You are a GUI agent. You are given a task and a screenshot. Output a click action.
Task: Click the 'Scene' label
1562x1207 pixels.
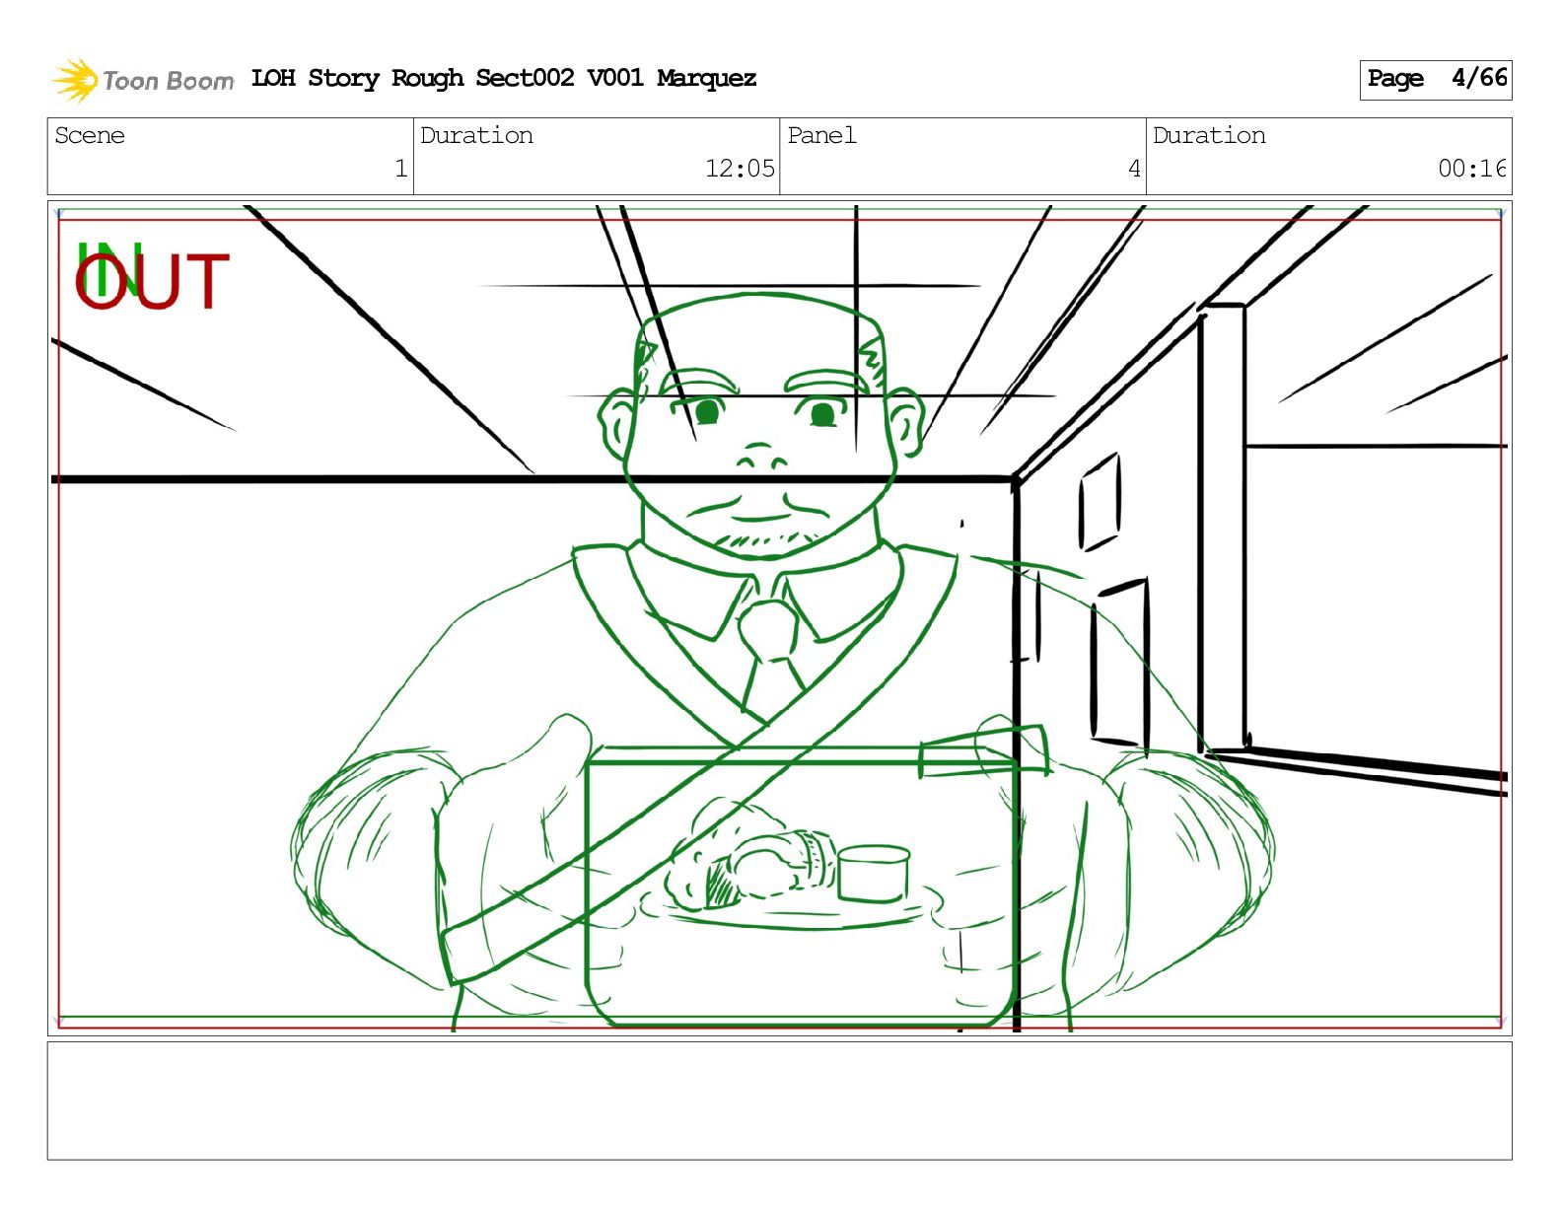point(90,135)
